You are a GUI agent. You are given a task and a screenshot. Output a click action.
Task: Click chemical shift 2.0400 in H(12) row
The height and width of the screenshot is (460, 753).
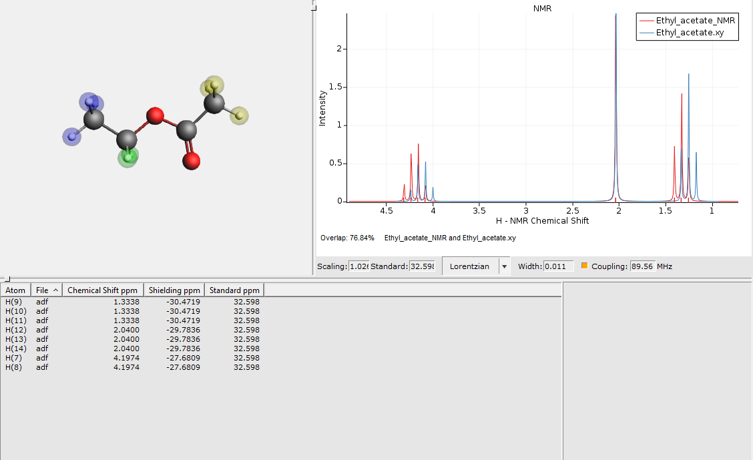point(126,330)
